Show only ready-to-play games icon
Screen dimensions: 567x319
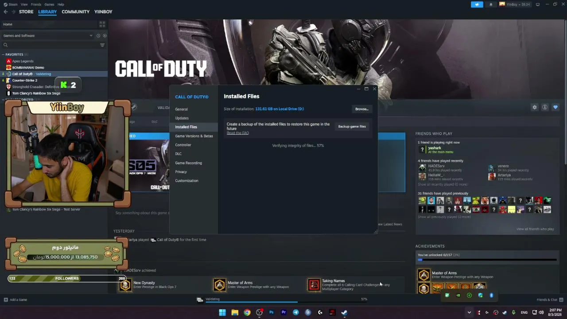tap(105, 35)
